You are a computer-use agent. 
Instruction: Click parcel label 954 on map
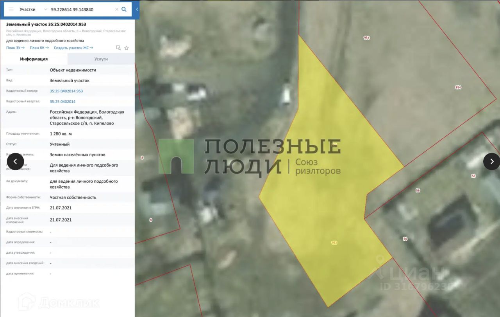(x=366, y=38)
